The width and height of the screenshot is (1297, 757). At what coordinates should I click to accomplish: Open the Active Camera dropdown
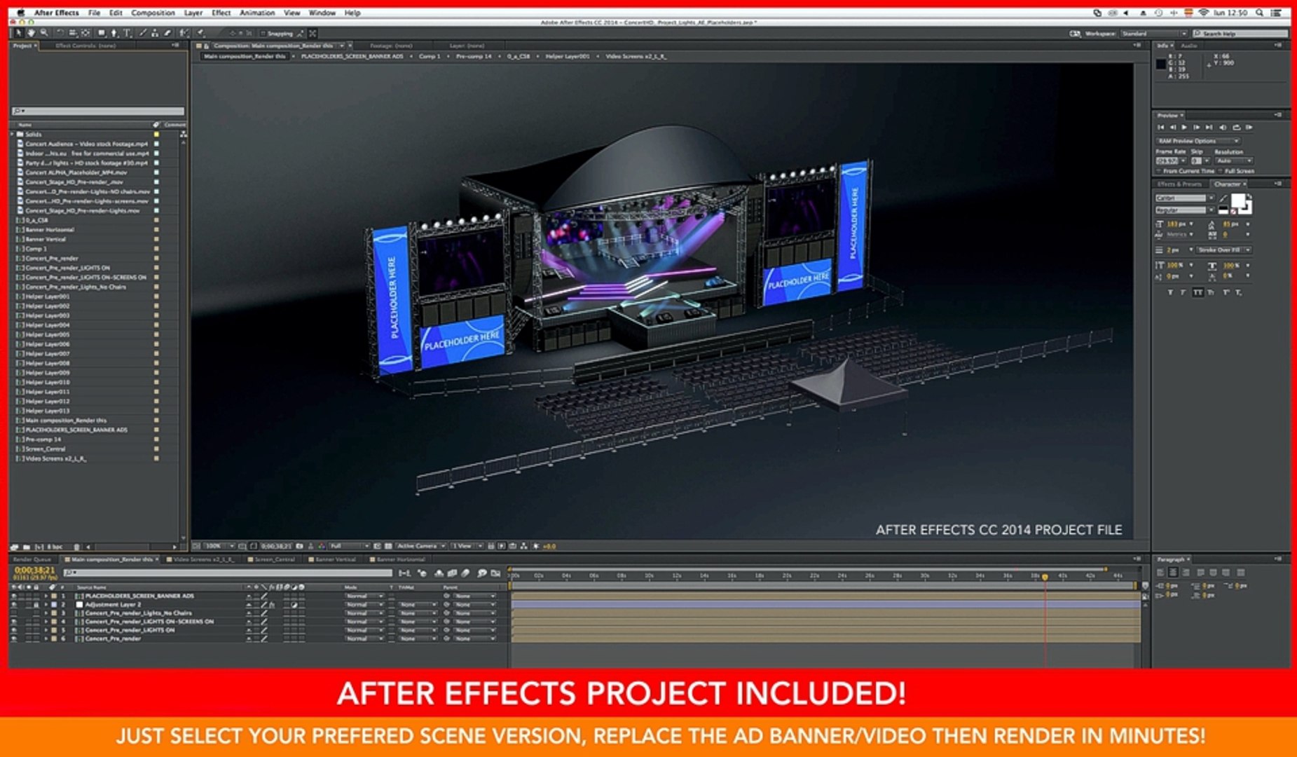tap(420, 546)
